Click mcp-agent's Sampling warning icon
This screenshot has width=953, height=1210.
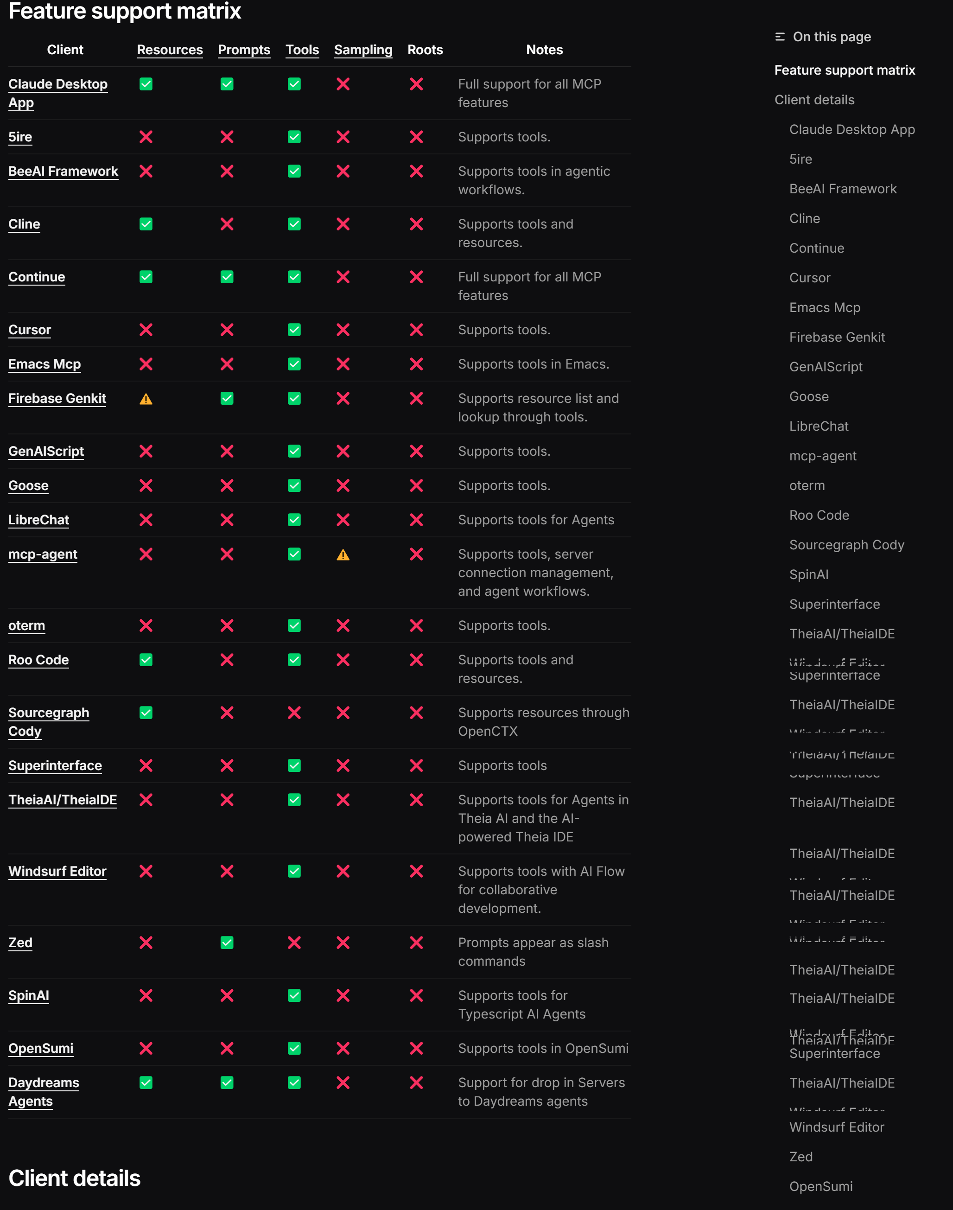pos(343,554)
